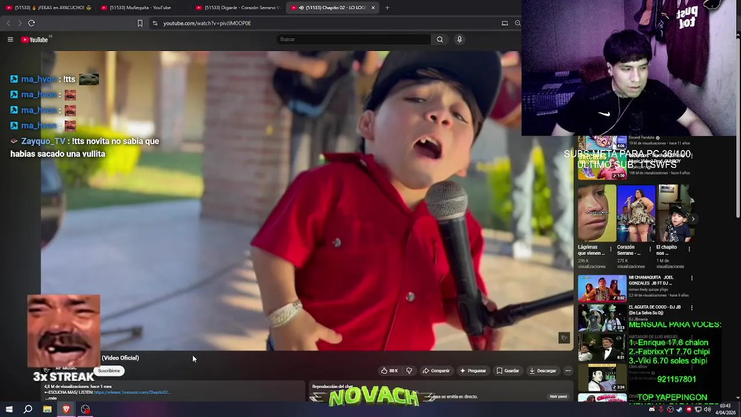Open site information icon in address bar
This screenshot has width=741, height=417.
(155, 23)
